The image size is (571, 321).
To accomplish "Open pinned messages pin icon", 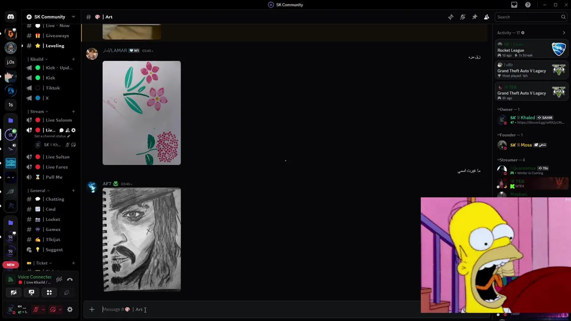I will [x=475, y=17].
